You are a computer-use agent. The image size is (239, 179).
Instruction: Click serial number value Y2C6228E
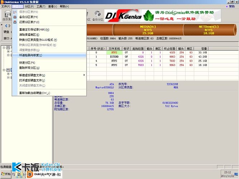coord(172,84)
